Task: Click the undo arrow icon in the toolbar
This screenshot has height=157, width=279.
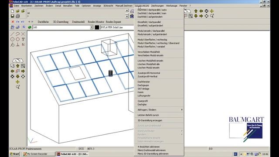Action: pyautogui.click(x=23, y=22)
